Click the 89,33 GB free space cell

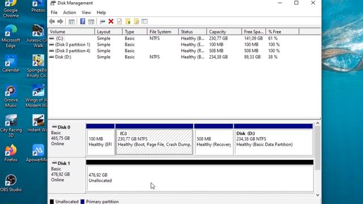[x=252, y=57]
